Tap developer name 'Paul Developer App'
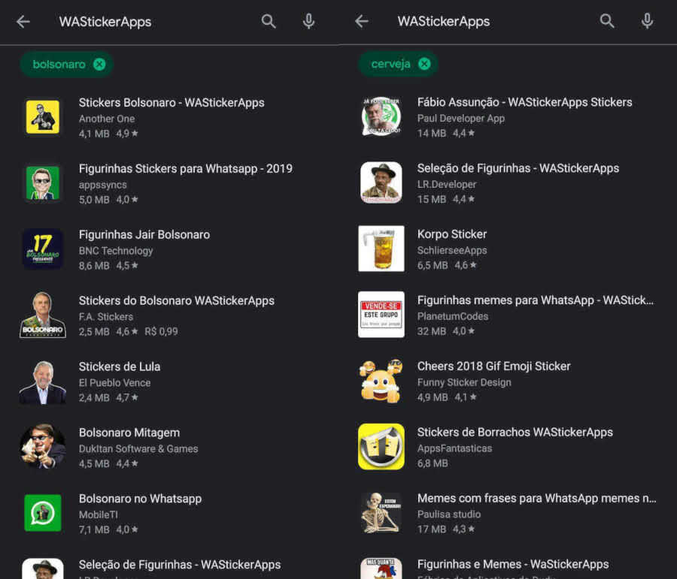 (x=460, y=118)
